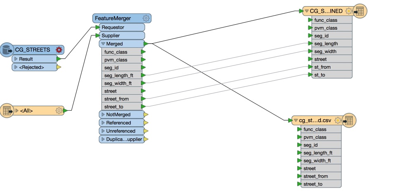Open the <All> feature type gear settings
The width and height of the screenshot is (405, 195).
point(59,110)
